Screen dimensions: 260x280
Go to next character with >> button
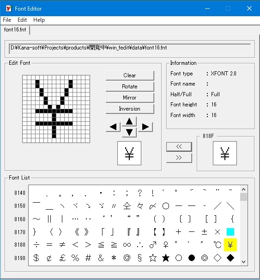point(179,158)
